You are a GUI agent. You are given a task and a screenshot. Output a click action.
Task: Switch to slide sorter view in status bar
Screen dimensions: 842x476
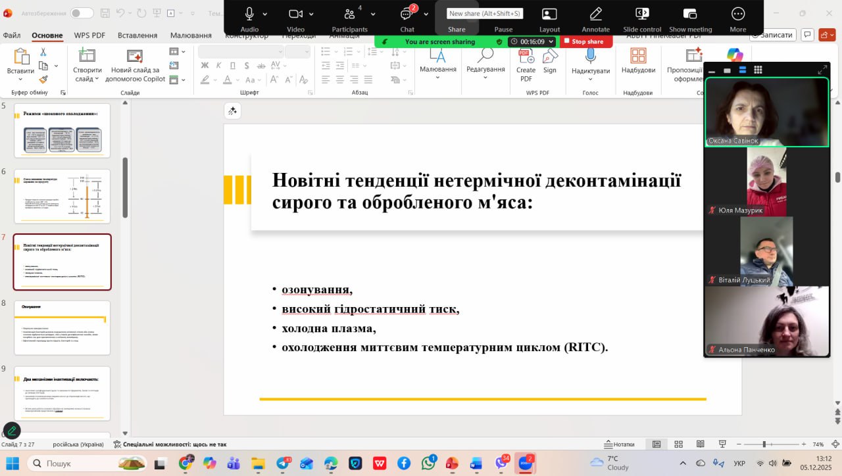coord(678,444)
